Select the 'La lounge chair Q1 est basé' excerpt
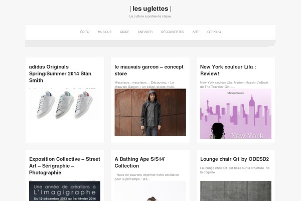301x201 pixels. coord(235,170)
